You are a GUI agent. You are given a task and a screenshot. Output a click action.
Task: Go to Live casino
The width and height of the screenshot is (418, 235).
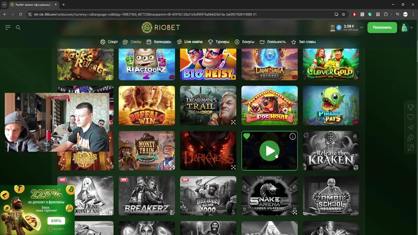pos(190,42)
